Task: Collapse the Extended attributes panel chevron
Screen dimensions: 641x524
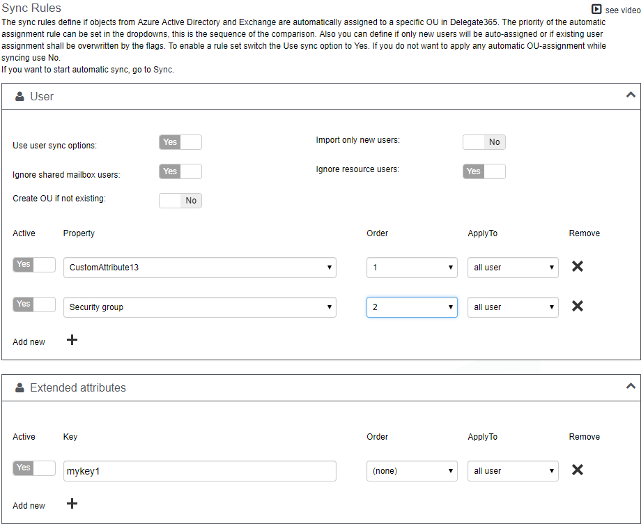Action: (x=631, y=386)
